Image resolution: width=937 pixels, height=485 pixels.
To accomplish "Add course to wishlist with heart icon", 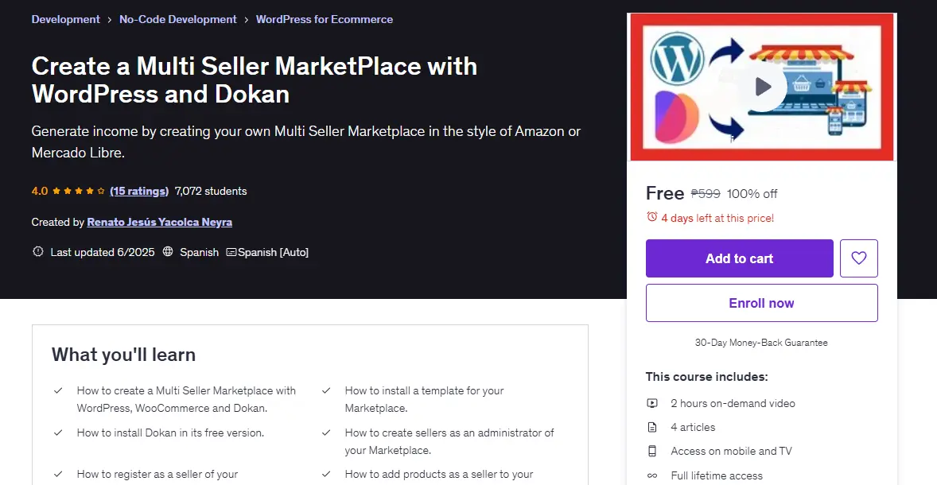I will [859, 258].
